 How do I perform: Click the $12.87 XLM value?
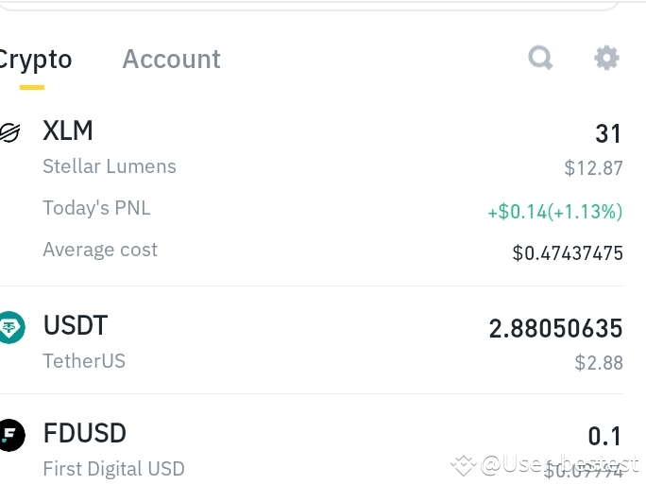coord(593,168)
